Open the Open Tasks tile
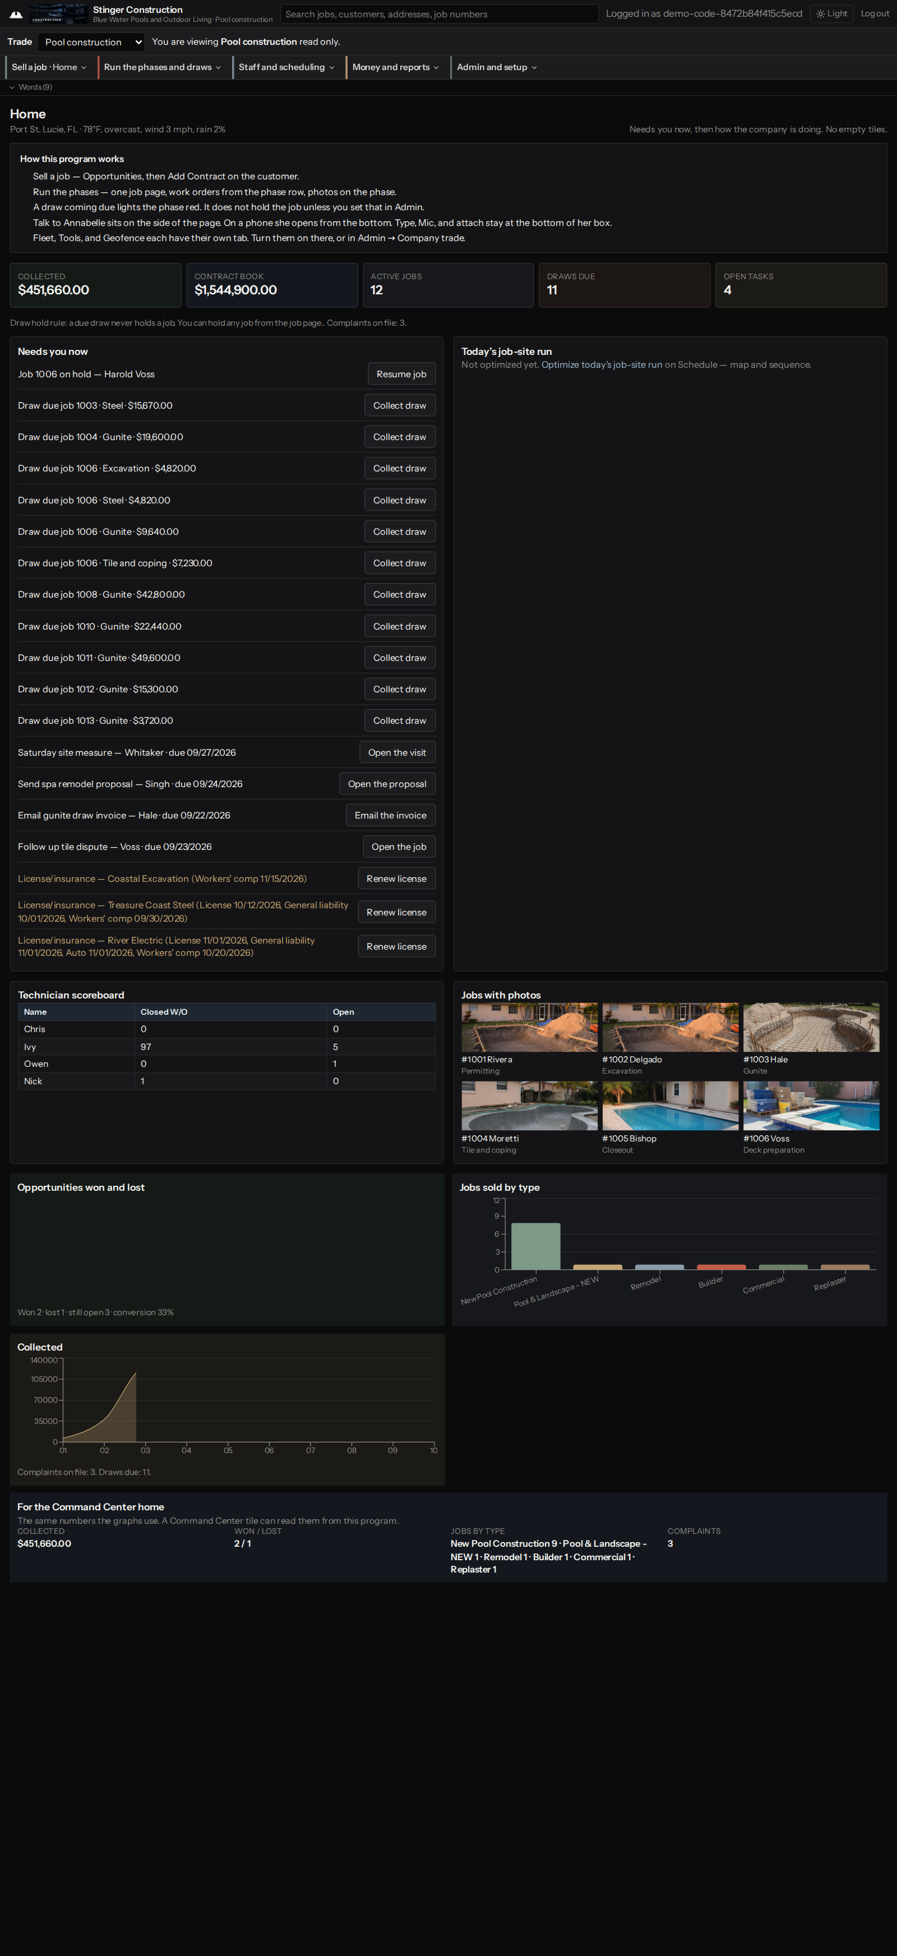The image size is (897, 1956). pyautogui.click(x=801, y=285)
